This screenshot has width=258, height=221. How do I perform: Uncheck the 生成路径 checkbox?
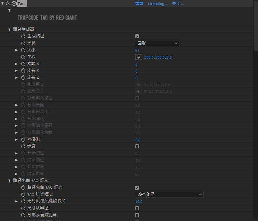pos(137,36)
